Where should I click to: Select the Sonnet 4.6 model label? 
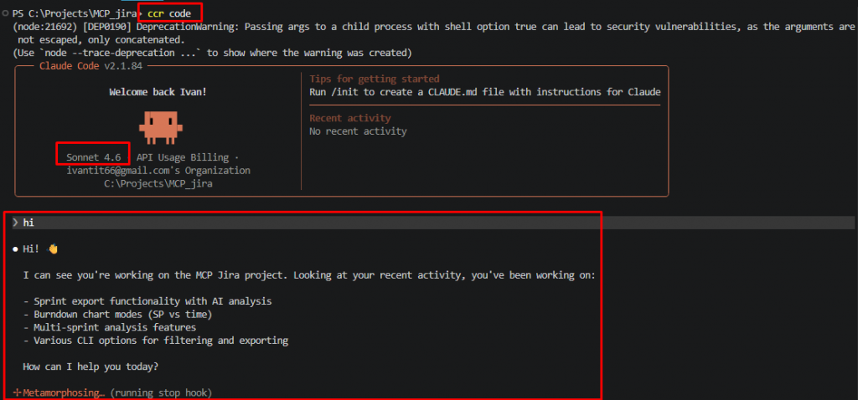pos(93,157)
